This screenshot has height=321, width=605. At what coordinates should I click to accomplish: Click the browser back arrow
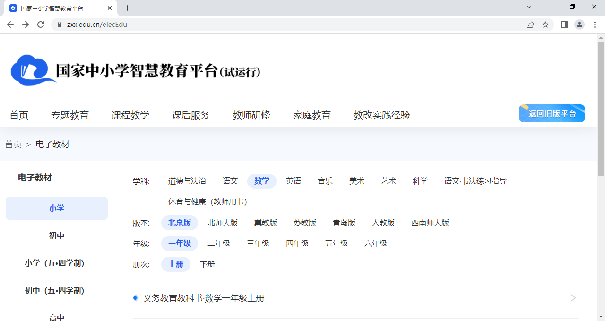(x=10, y=25)
